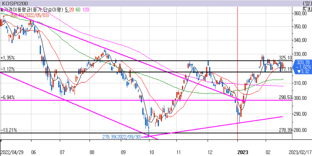Click the red vertical line at 2023
The width and height of the screenshot is (312, 156).
pyautogui.click(x=237, y=73)
